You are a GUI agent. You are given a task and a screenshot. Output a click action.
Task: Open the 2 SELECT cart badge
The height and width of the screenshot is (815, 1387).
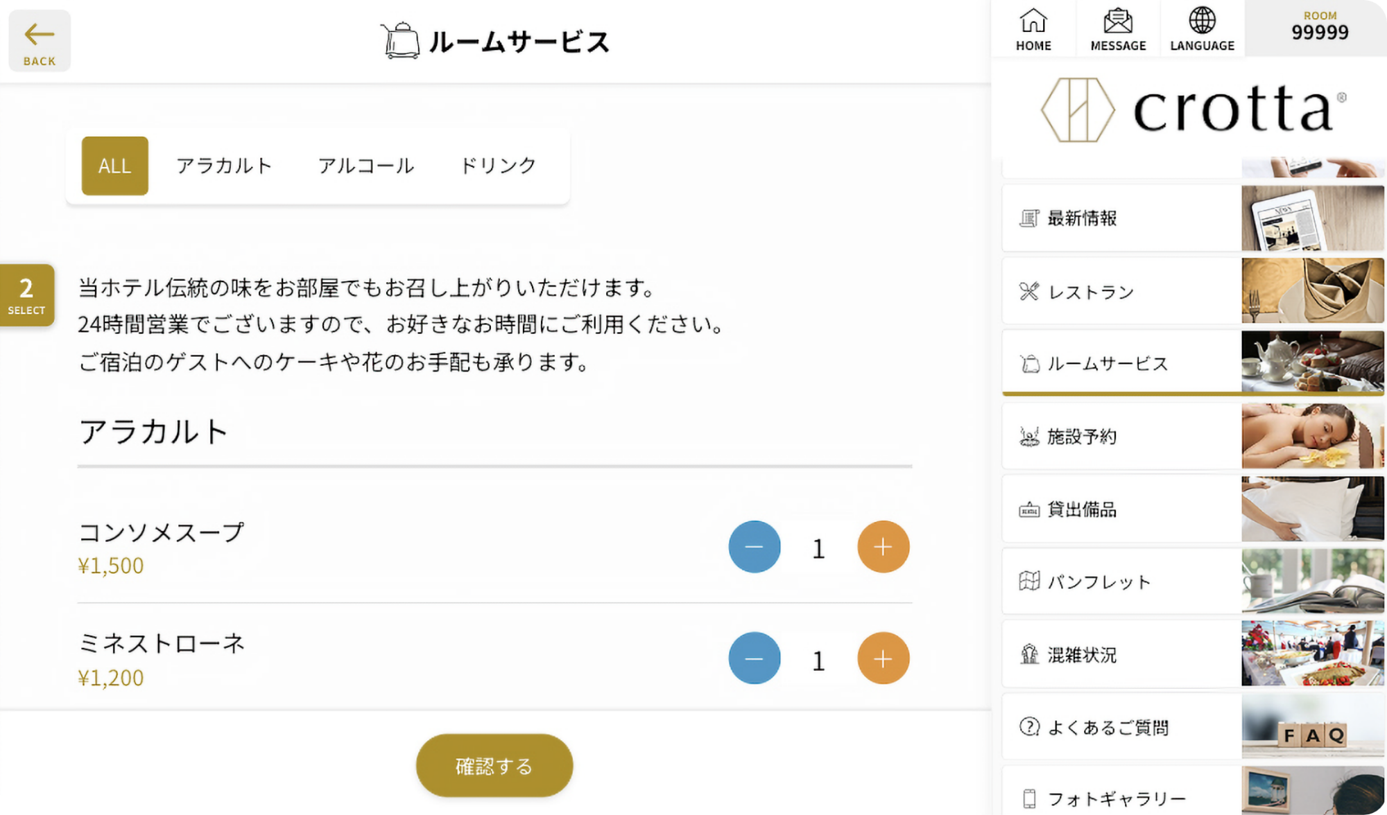[x=26, y=296]
